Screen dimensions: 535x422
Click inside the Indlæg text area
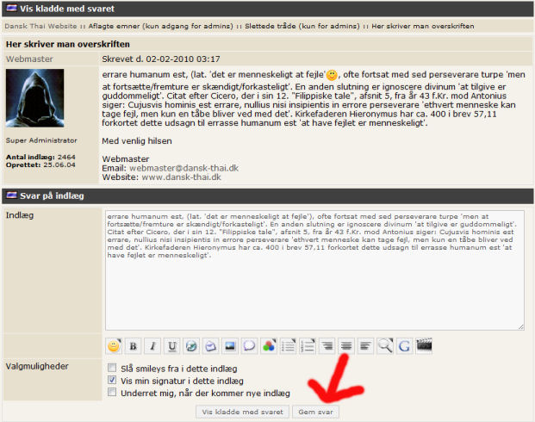coord(314,270)
